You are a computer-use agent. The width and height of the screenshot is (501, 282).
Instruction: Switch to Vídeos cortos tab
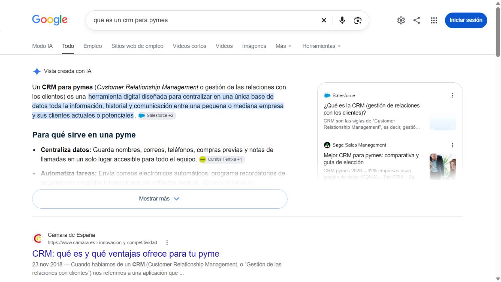click(189, 46)
